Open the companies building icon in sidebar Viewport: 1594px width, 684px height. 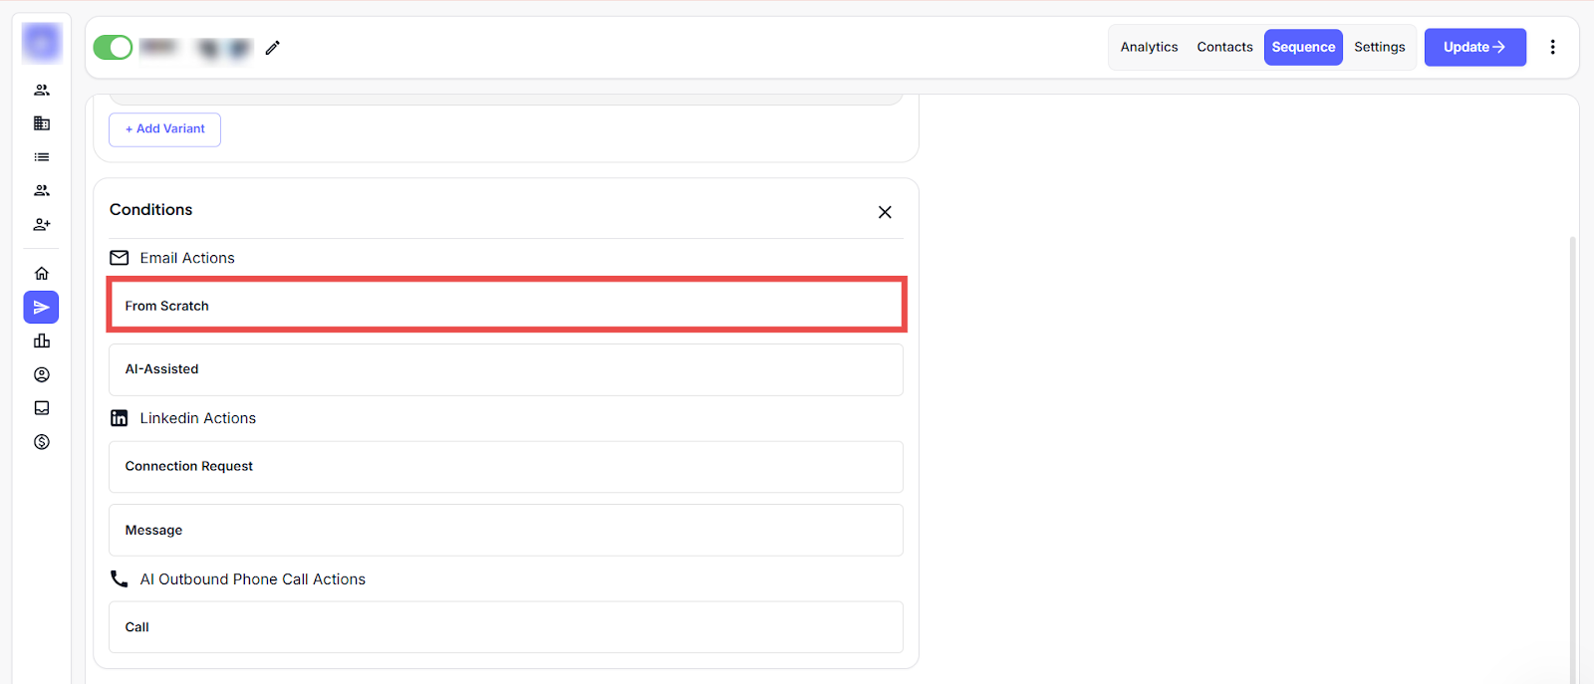point(42,123)
